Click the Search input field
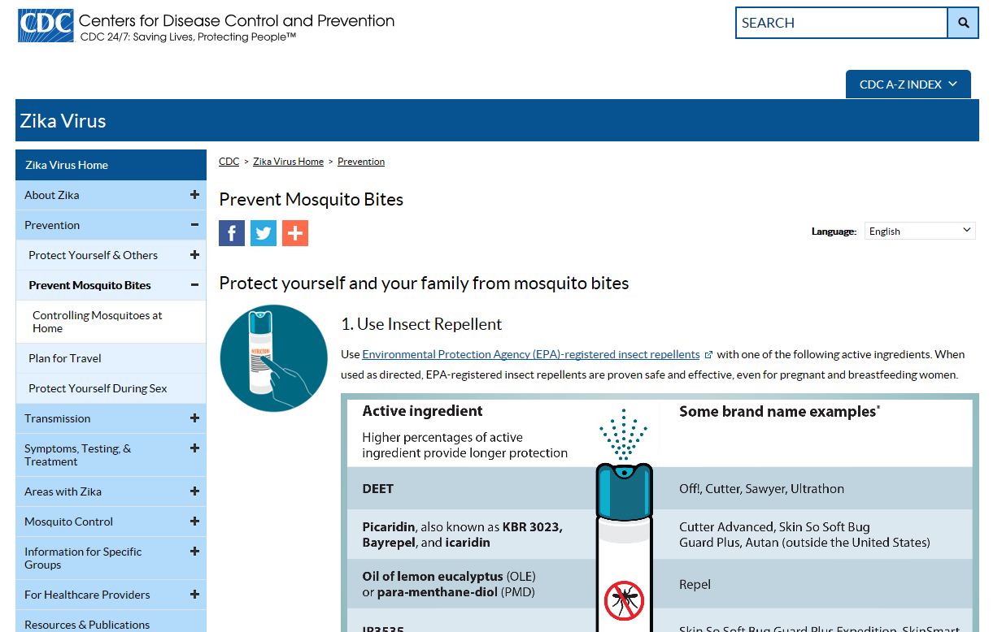 click(841, 23)
